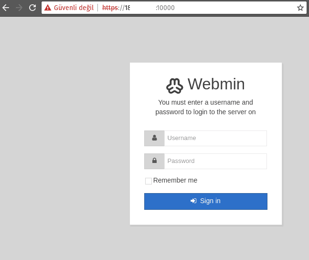The height and width of the screenshot is (260, 309).
Task: Click the crossed-out https in the URL
Action: (x=110, y=8)
